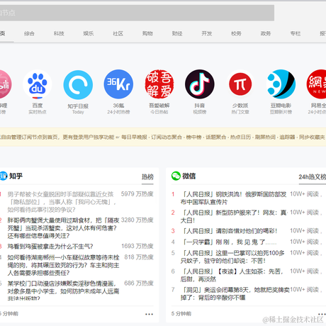This screenshot has width=326, height=326.
Task: Open the 豆瓣电影 film reel icon
Action: (281, 84)
